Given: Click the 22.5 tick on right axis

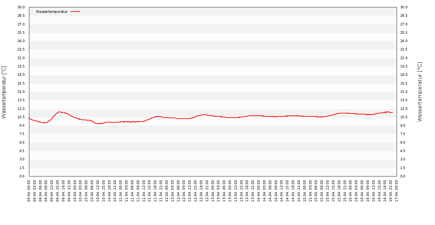Looking at the screenshot, I should click(404, 50).
